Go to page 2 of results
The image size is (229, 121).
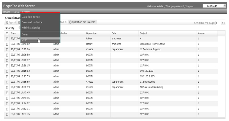224,23
